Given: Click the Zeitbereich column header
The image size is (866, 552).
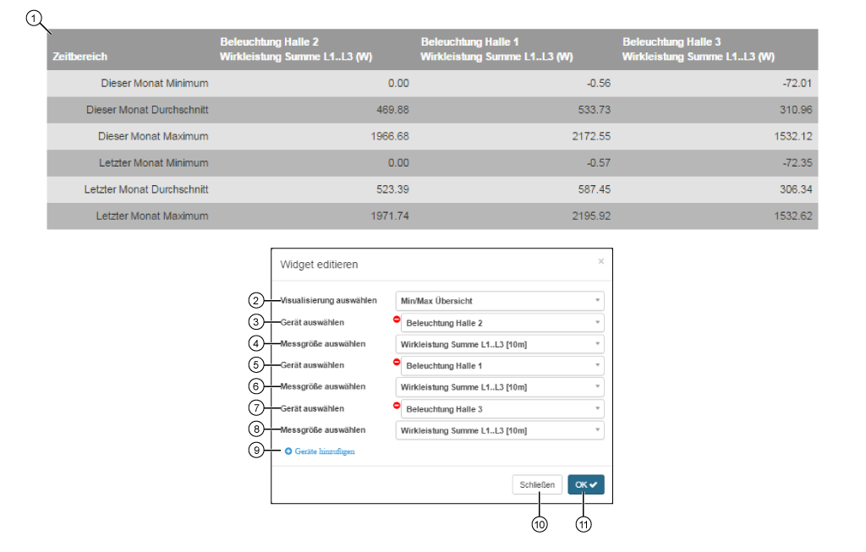Looking at the screenshot, I should coord(80,57).
